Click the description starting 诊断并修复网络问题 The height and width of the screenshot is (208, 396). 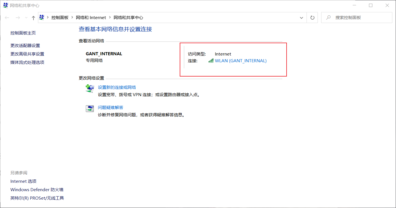coord(141,115)
